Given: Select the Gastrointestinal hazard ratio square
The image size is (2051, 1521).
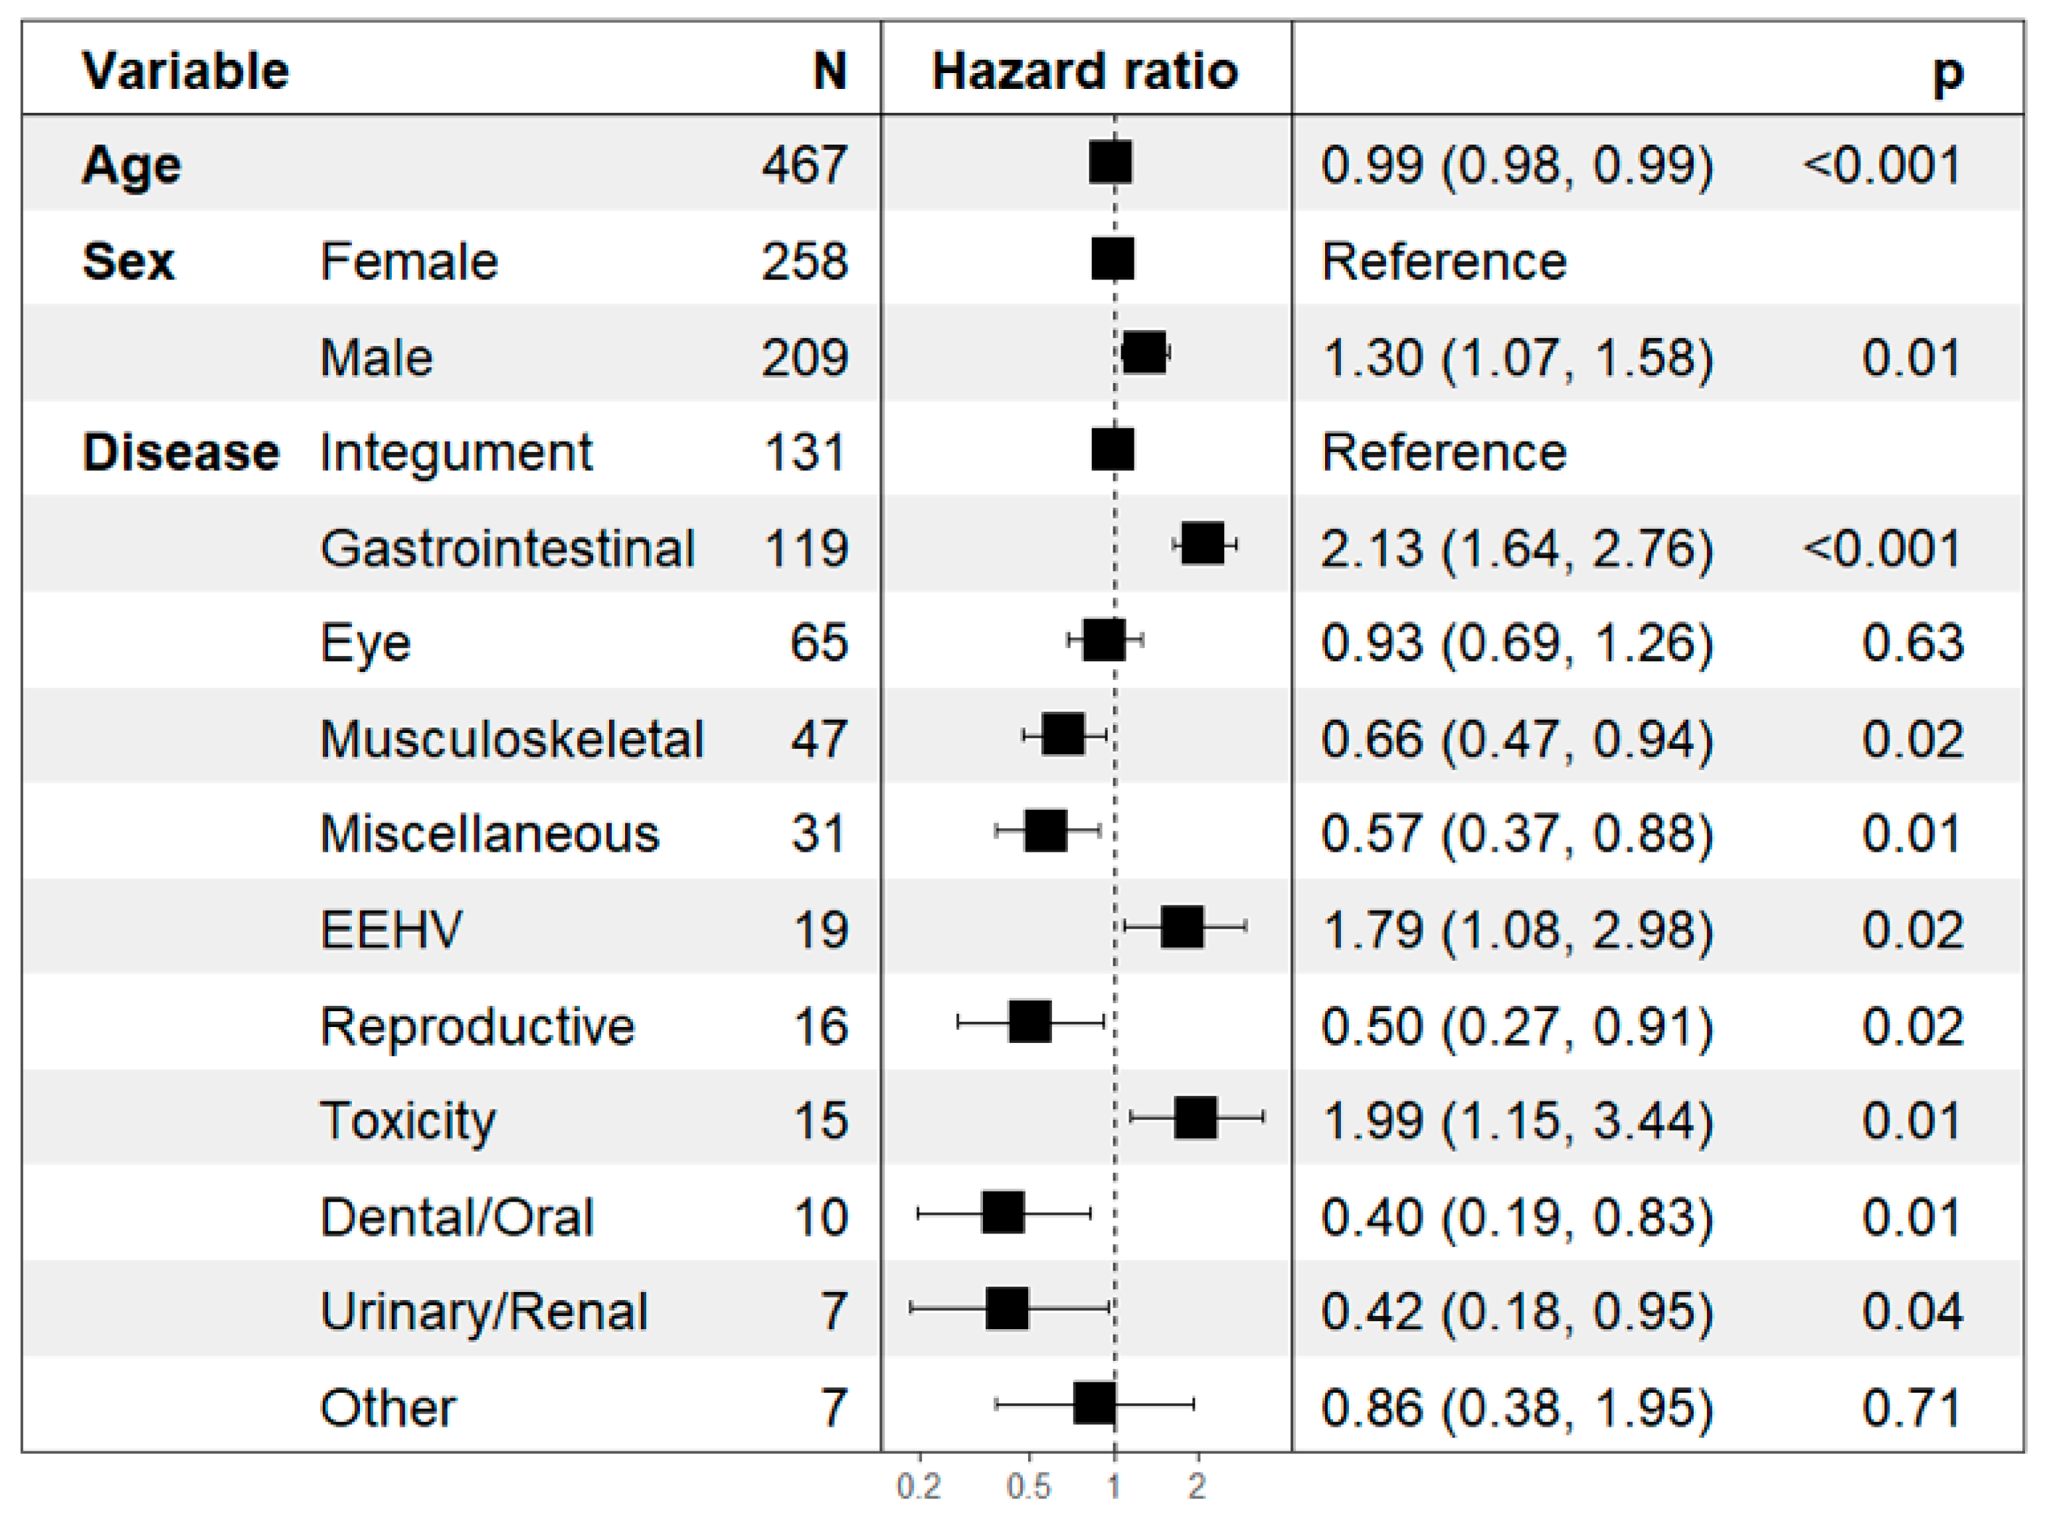Looking at the screenshot, I should (1203, 544).
